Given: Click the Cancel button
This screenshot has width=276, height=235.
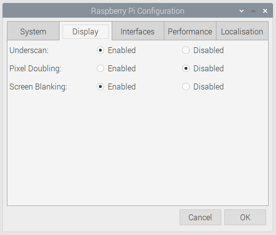Looking at the screenshot, I should pyautogui.click(x=200, y=217).
